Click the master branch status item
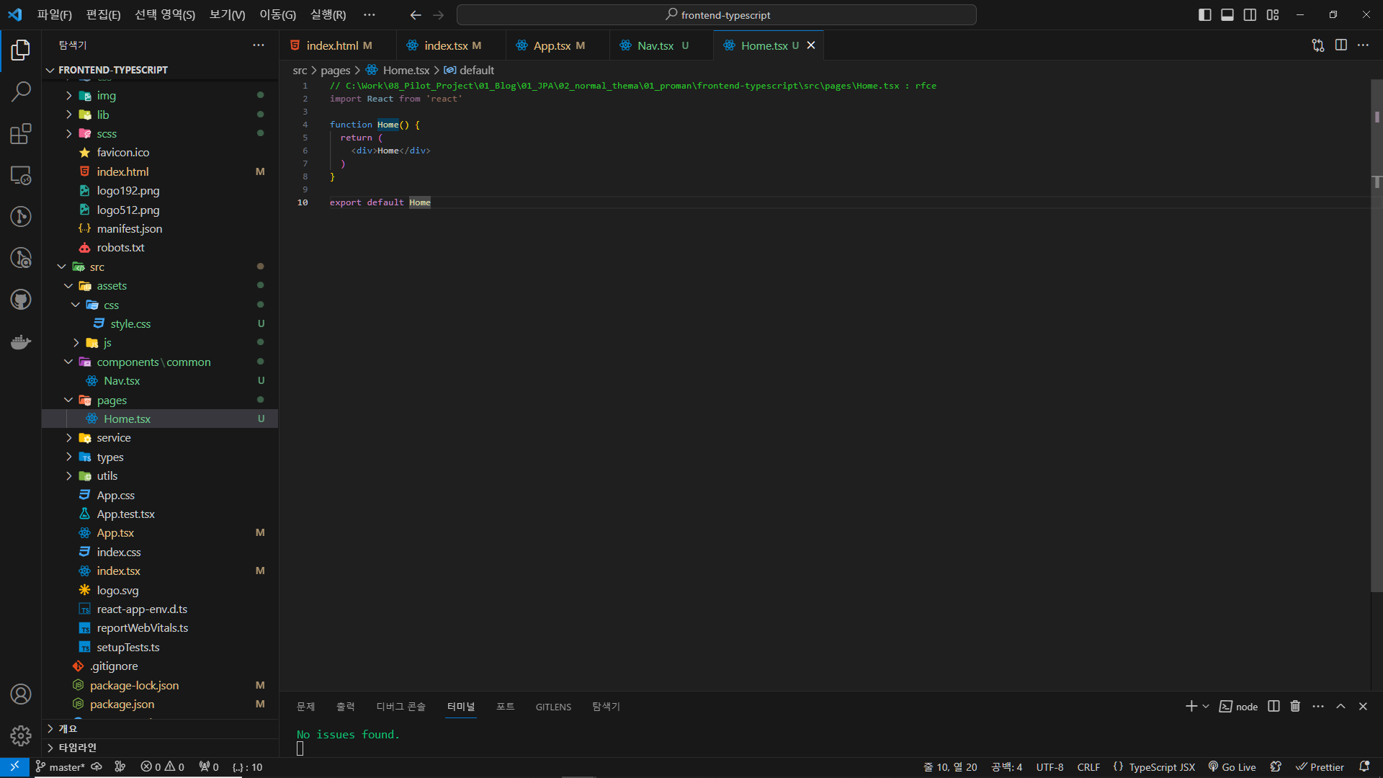The image size is (1383, 778). click(x=61, y=767)
